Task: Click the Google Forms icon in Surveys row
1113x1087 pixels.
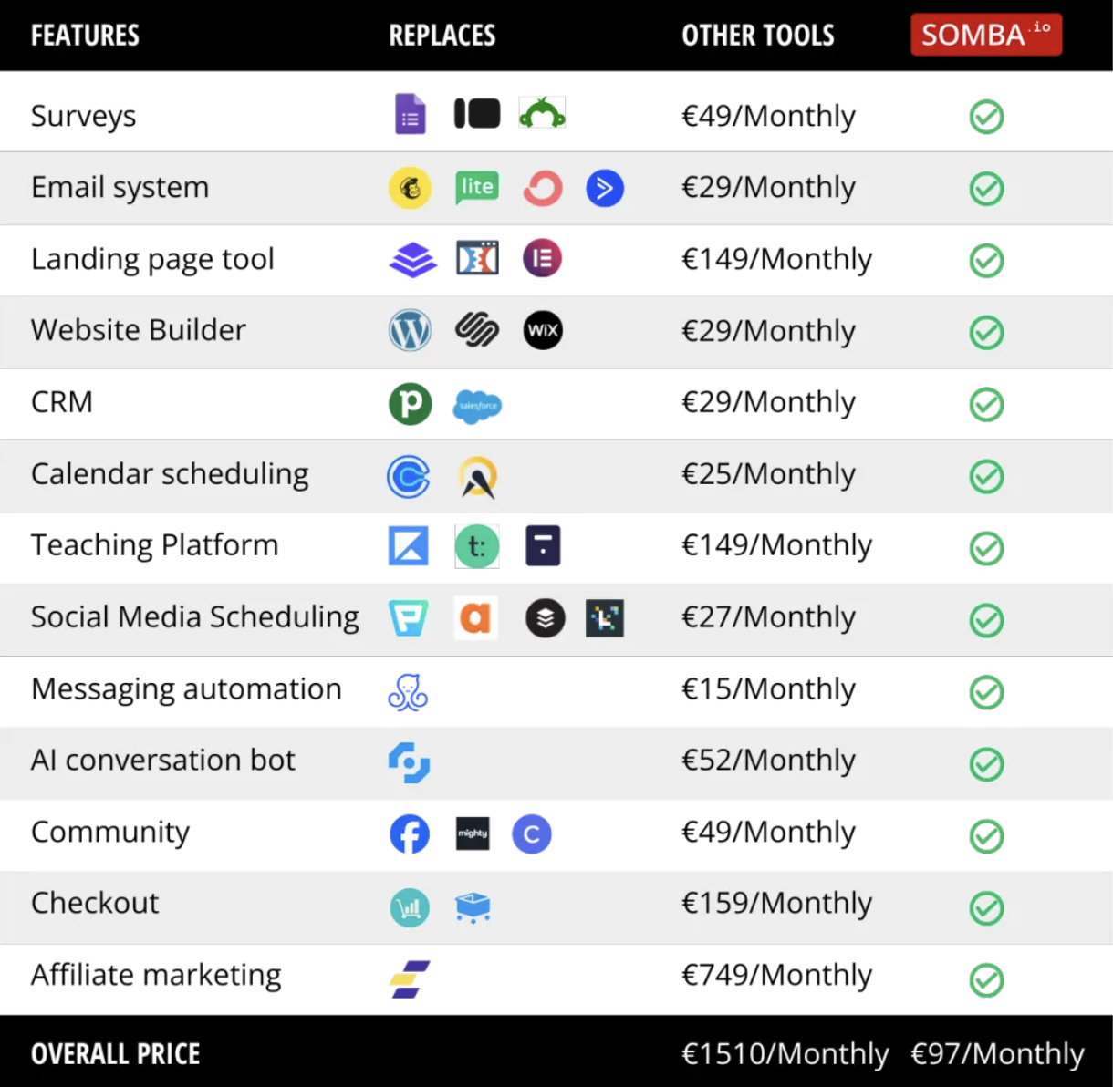Action: (x=410, y=114)
